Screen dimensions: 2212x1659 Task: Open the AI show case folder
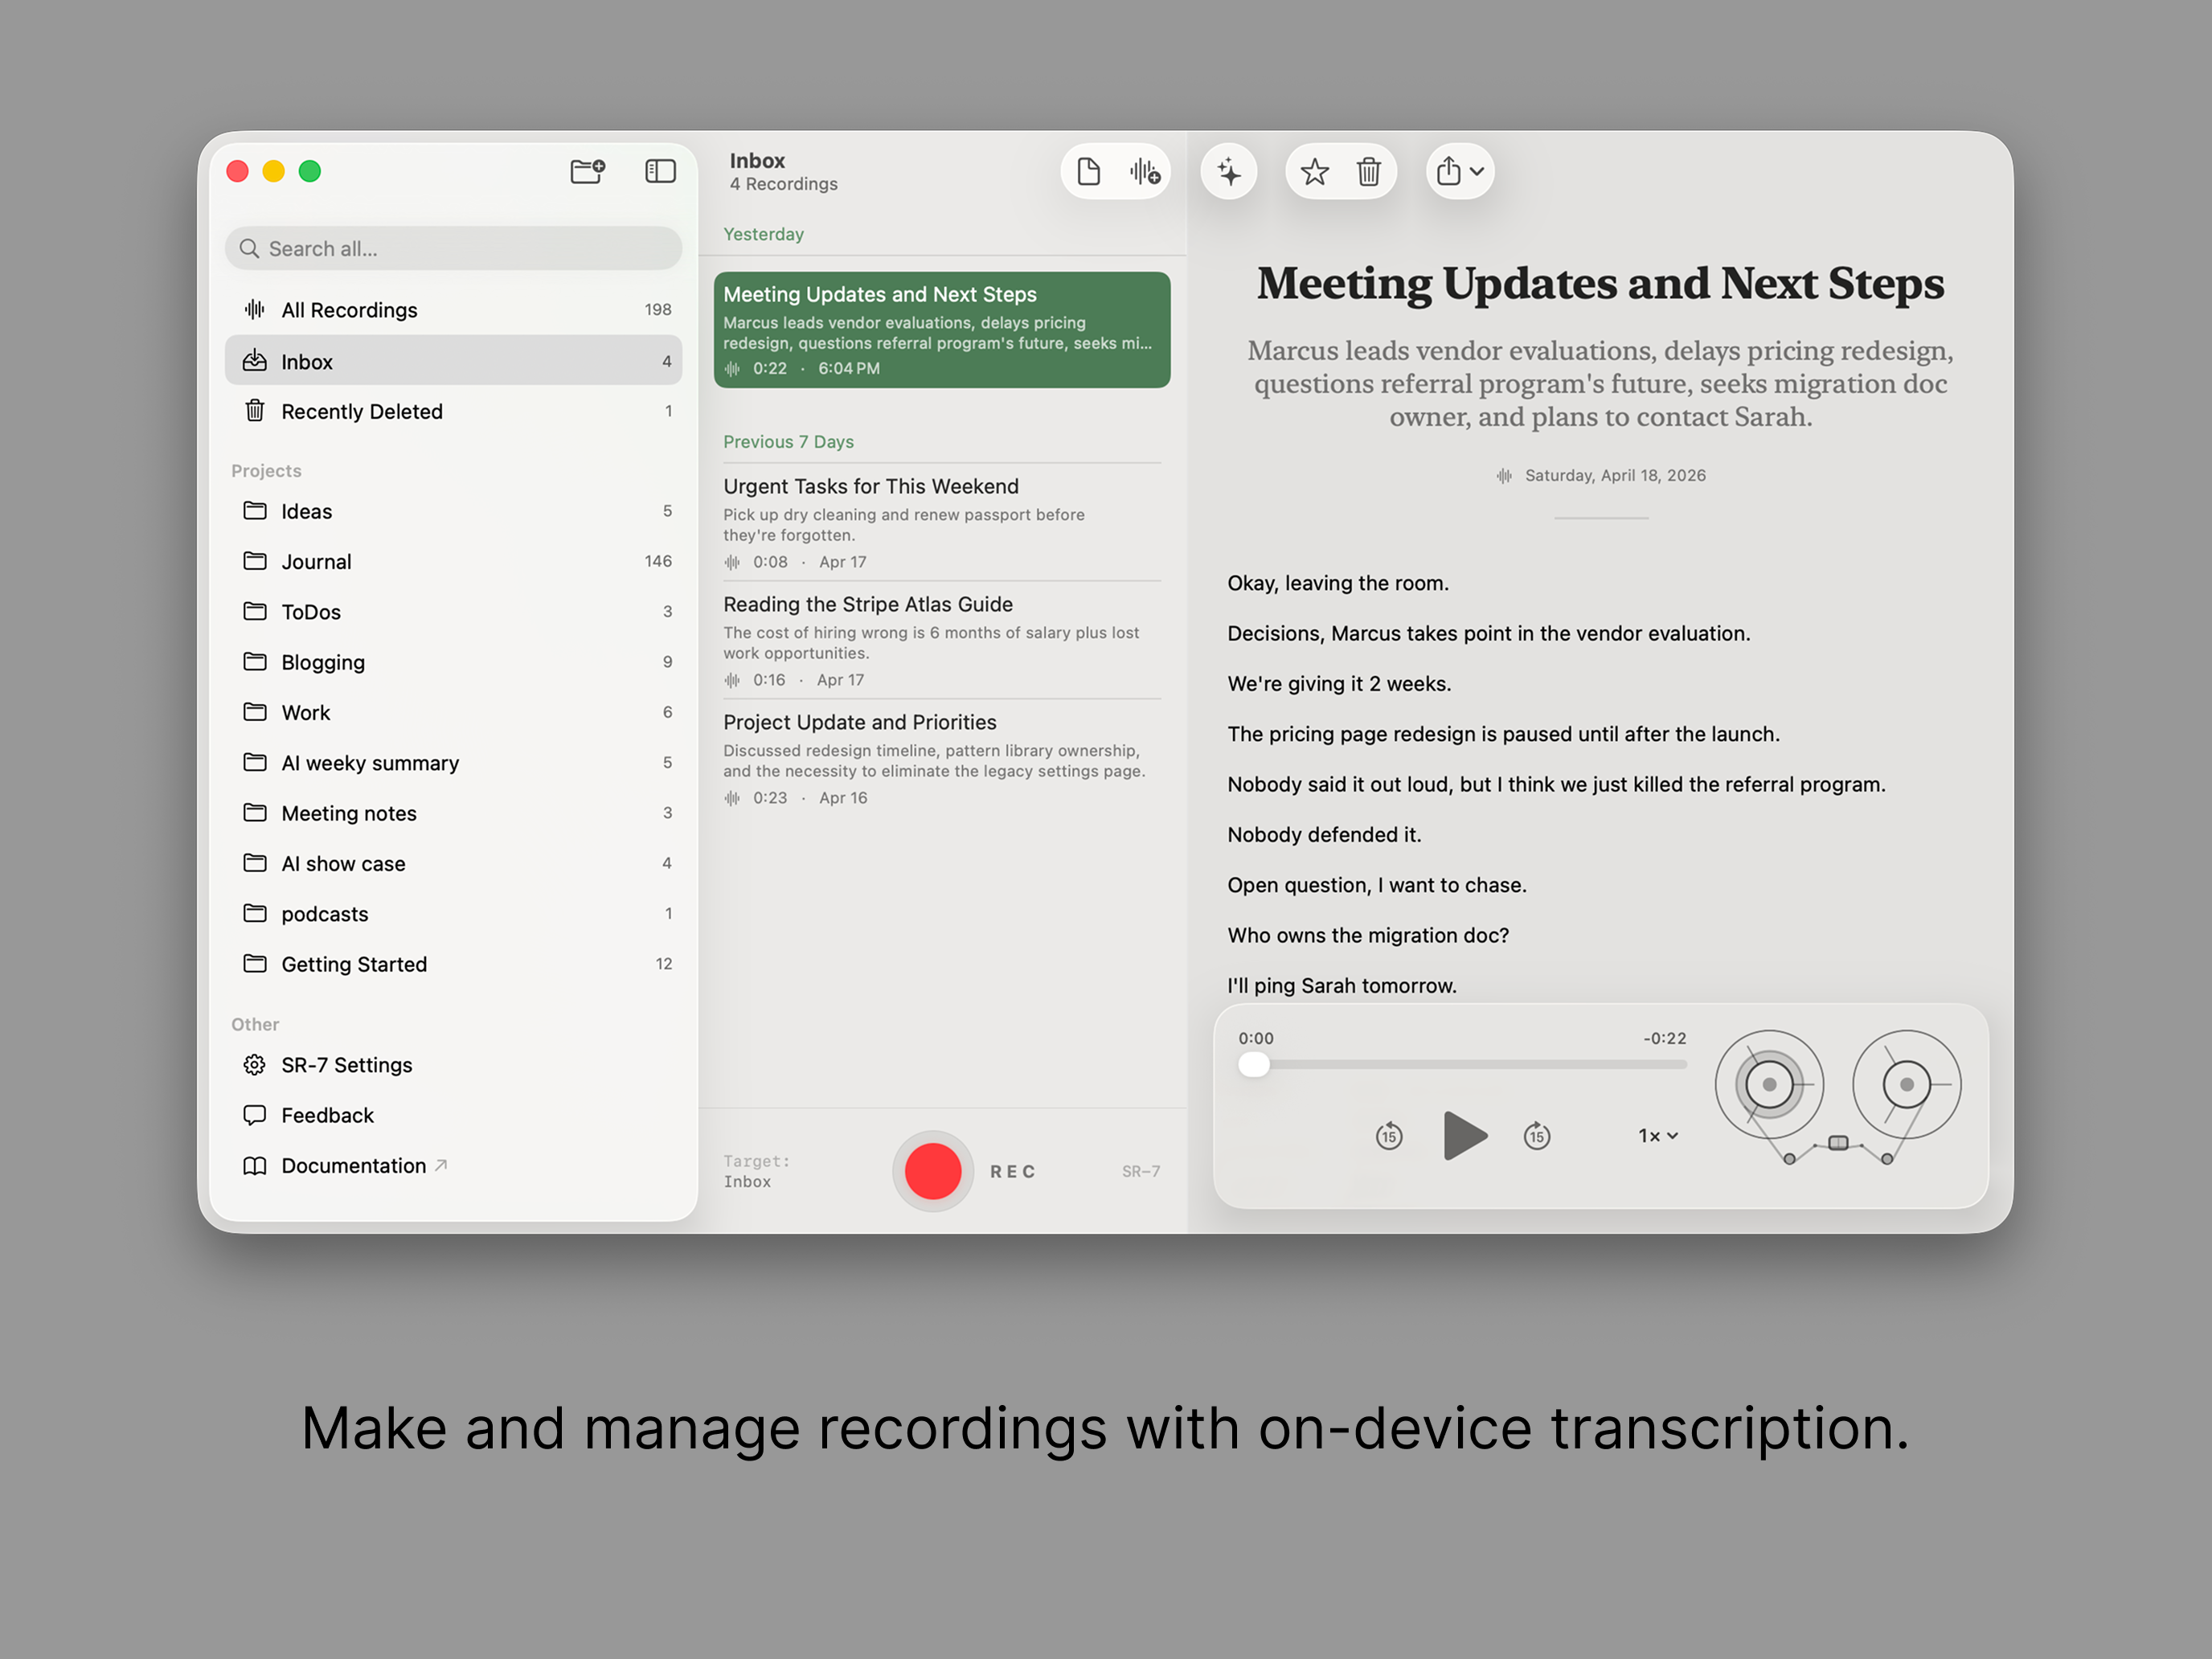[x=453, y=863]
